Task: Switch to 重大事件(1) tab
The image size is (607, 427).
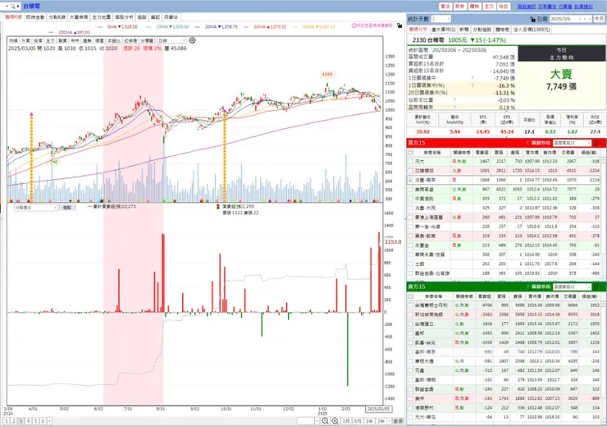Action: click(443, 30)
